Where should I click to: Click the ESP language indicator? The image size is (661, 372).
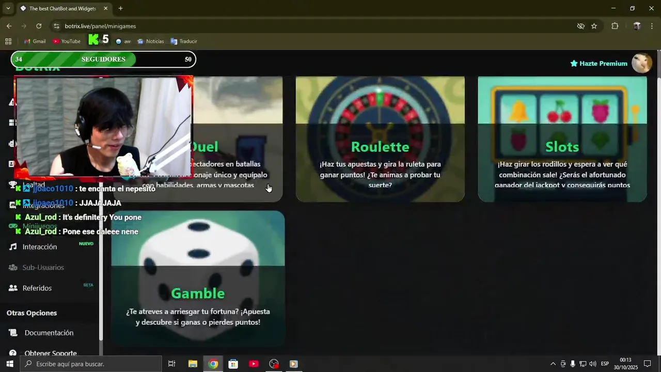coord(605,364)
